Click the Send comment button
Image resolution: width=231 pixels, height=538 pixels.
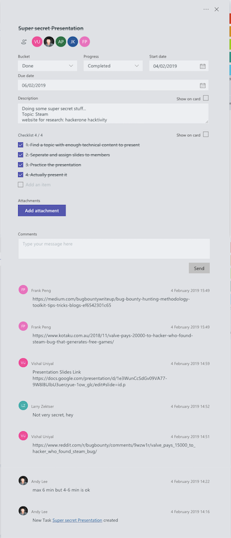pyautogui.click(x=199, y=268)
